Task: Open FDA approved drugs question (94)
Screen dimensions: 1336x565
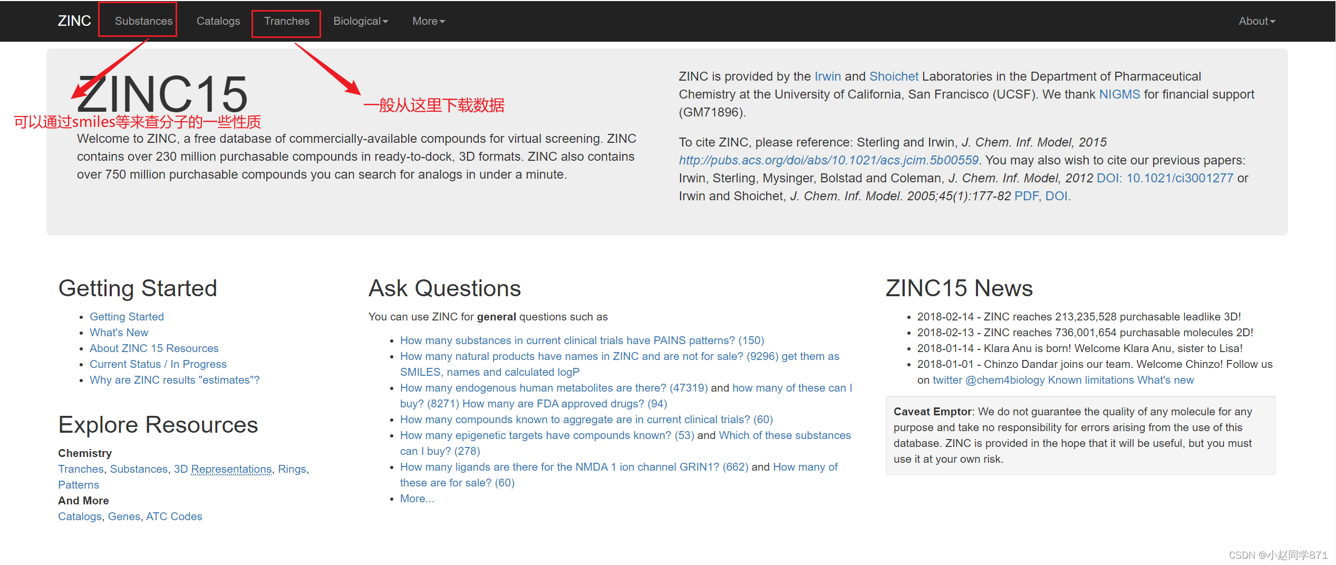Action: [565, 404]
